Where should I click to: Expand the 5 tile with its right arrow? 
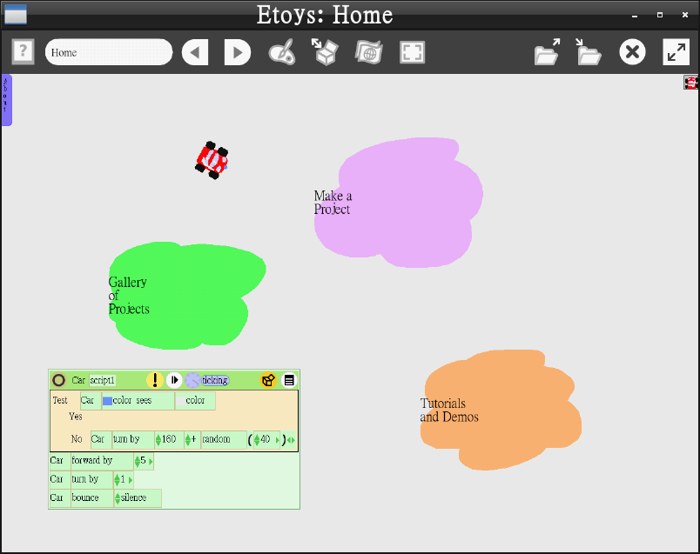[x=151, y=462]
